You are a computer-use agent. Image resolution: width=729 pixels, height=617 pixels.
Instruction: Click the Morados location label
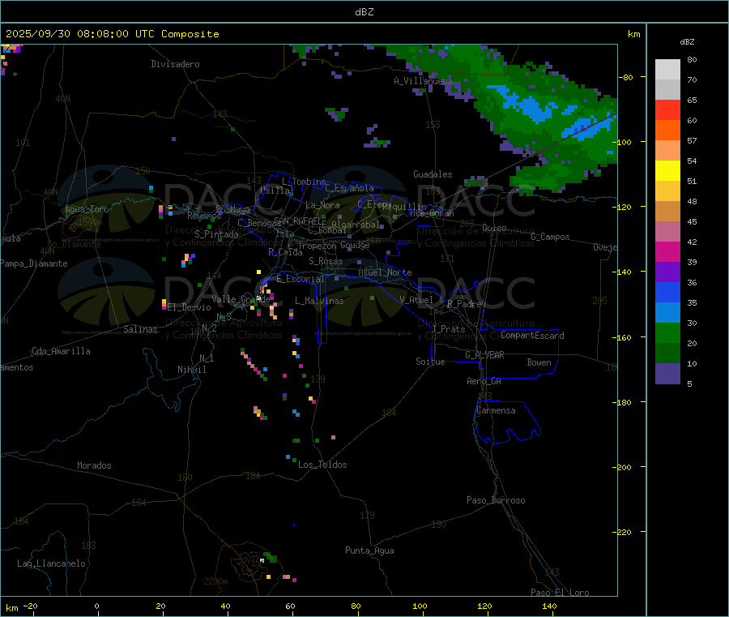pyautogui.click(x=94, y=465)
